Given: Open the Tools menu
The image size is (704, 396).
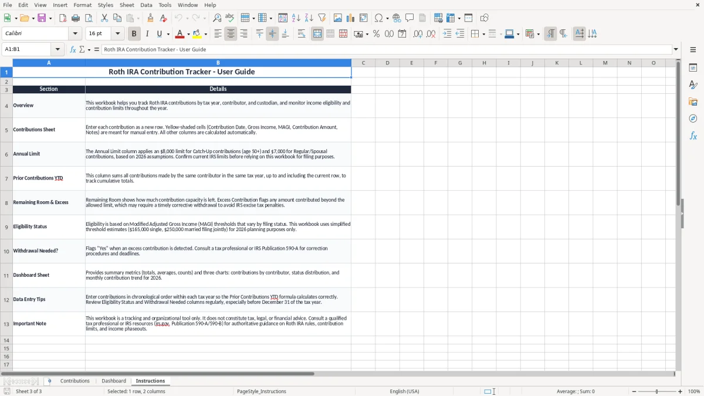Looking at the screenshot, I should [165, 5].
